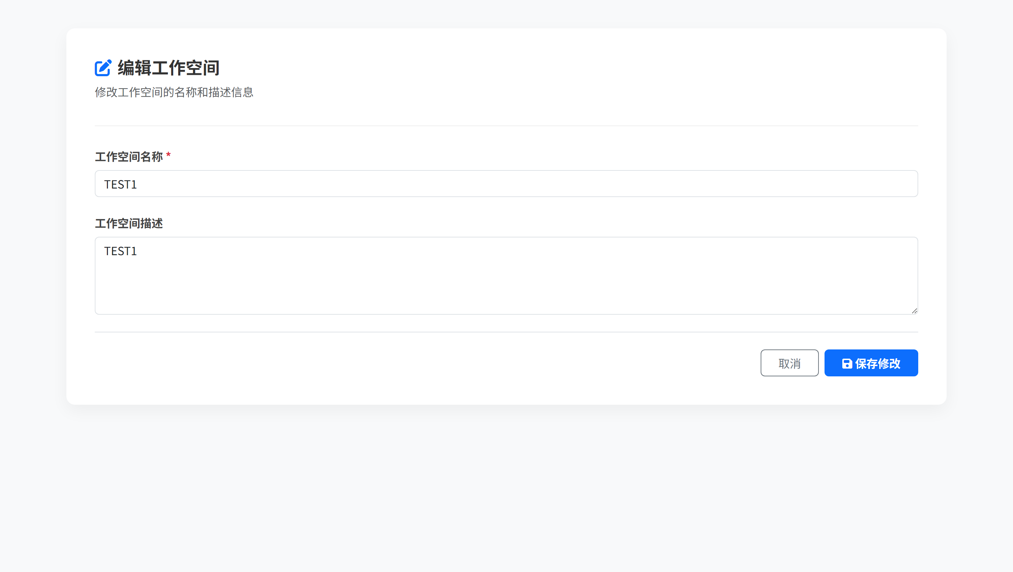Click the 工作空间名称 field label

tap(128, 157)
